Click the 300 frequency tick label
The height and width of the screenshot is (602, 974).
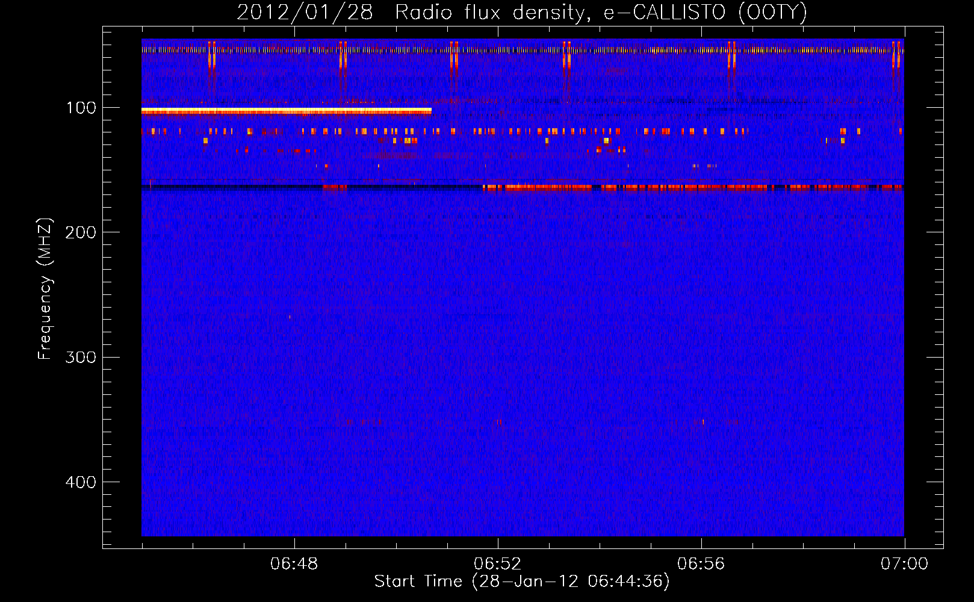point(81,358)
